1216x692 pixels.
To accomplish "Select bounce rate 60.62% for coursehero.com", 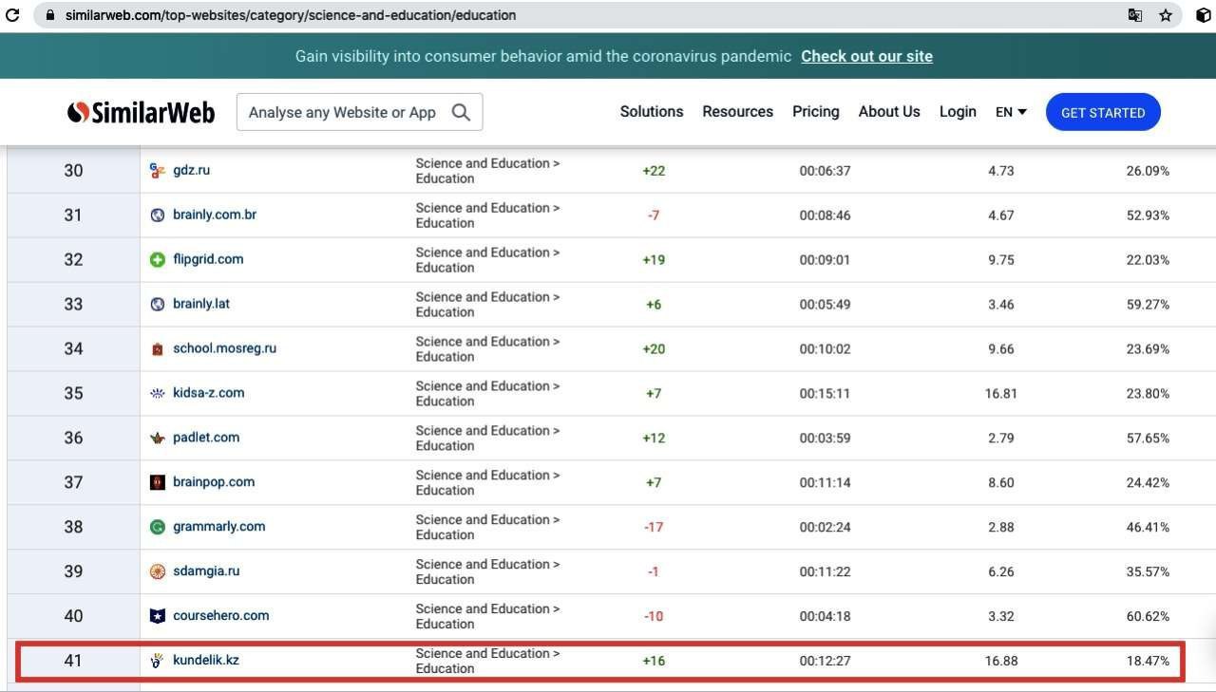I will coord(1148,616).
